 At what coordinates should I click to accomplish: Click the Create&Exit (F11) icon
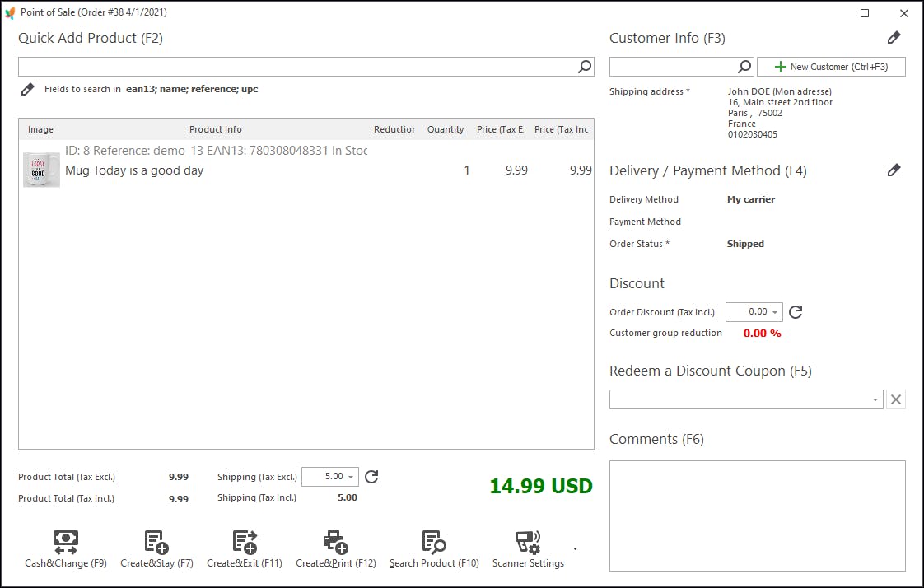pos(245,542)
